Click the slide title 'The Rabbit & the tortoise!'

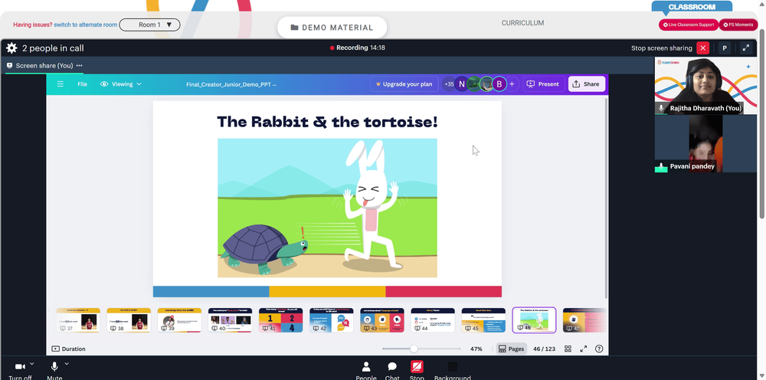(x=327, y=122)
